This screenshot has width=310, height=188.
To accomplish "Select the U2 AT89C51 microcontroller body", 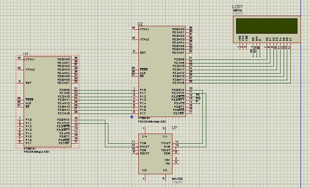I will 162,71.
